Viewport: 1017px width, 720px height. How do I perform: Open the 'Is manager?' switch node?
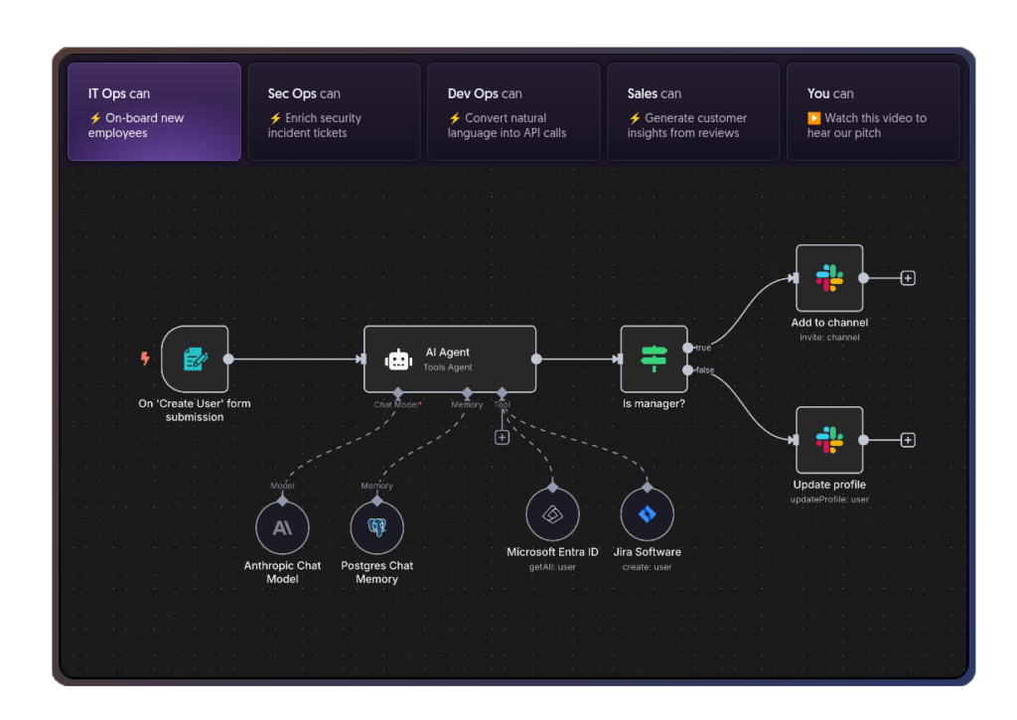pos(654,360)
